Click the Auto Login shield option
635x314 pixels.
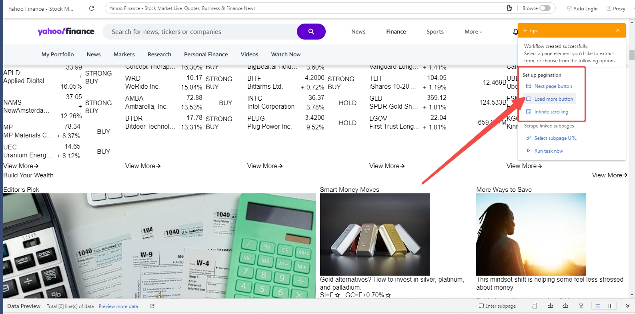[582, 8]
